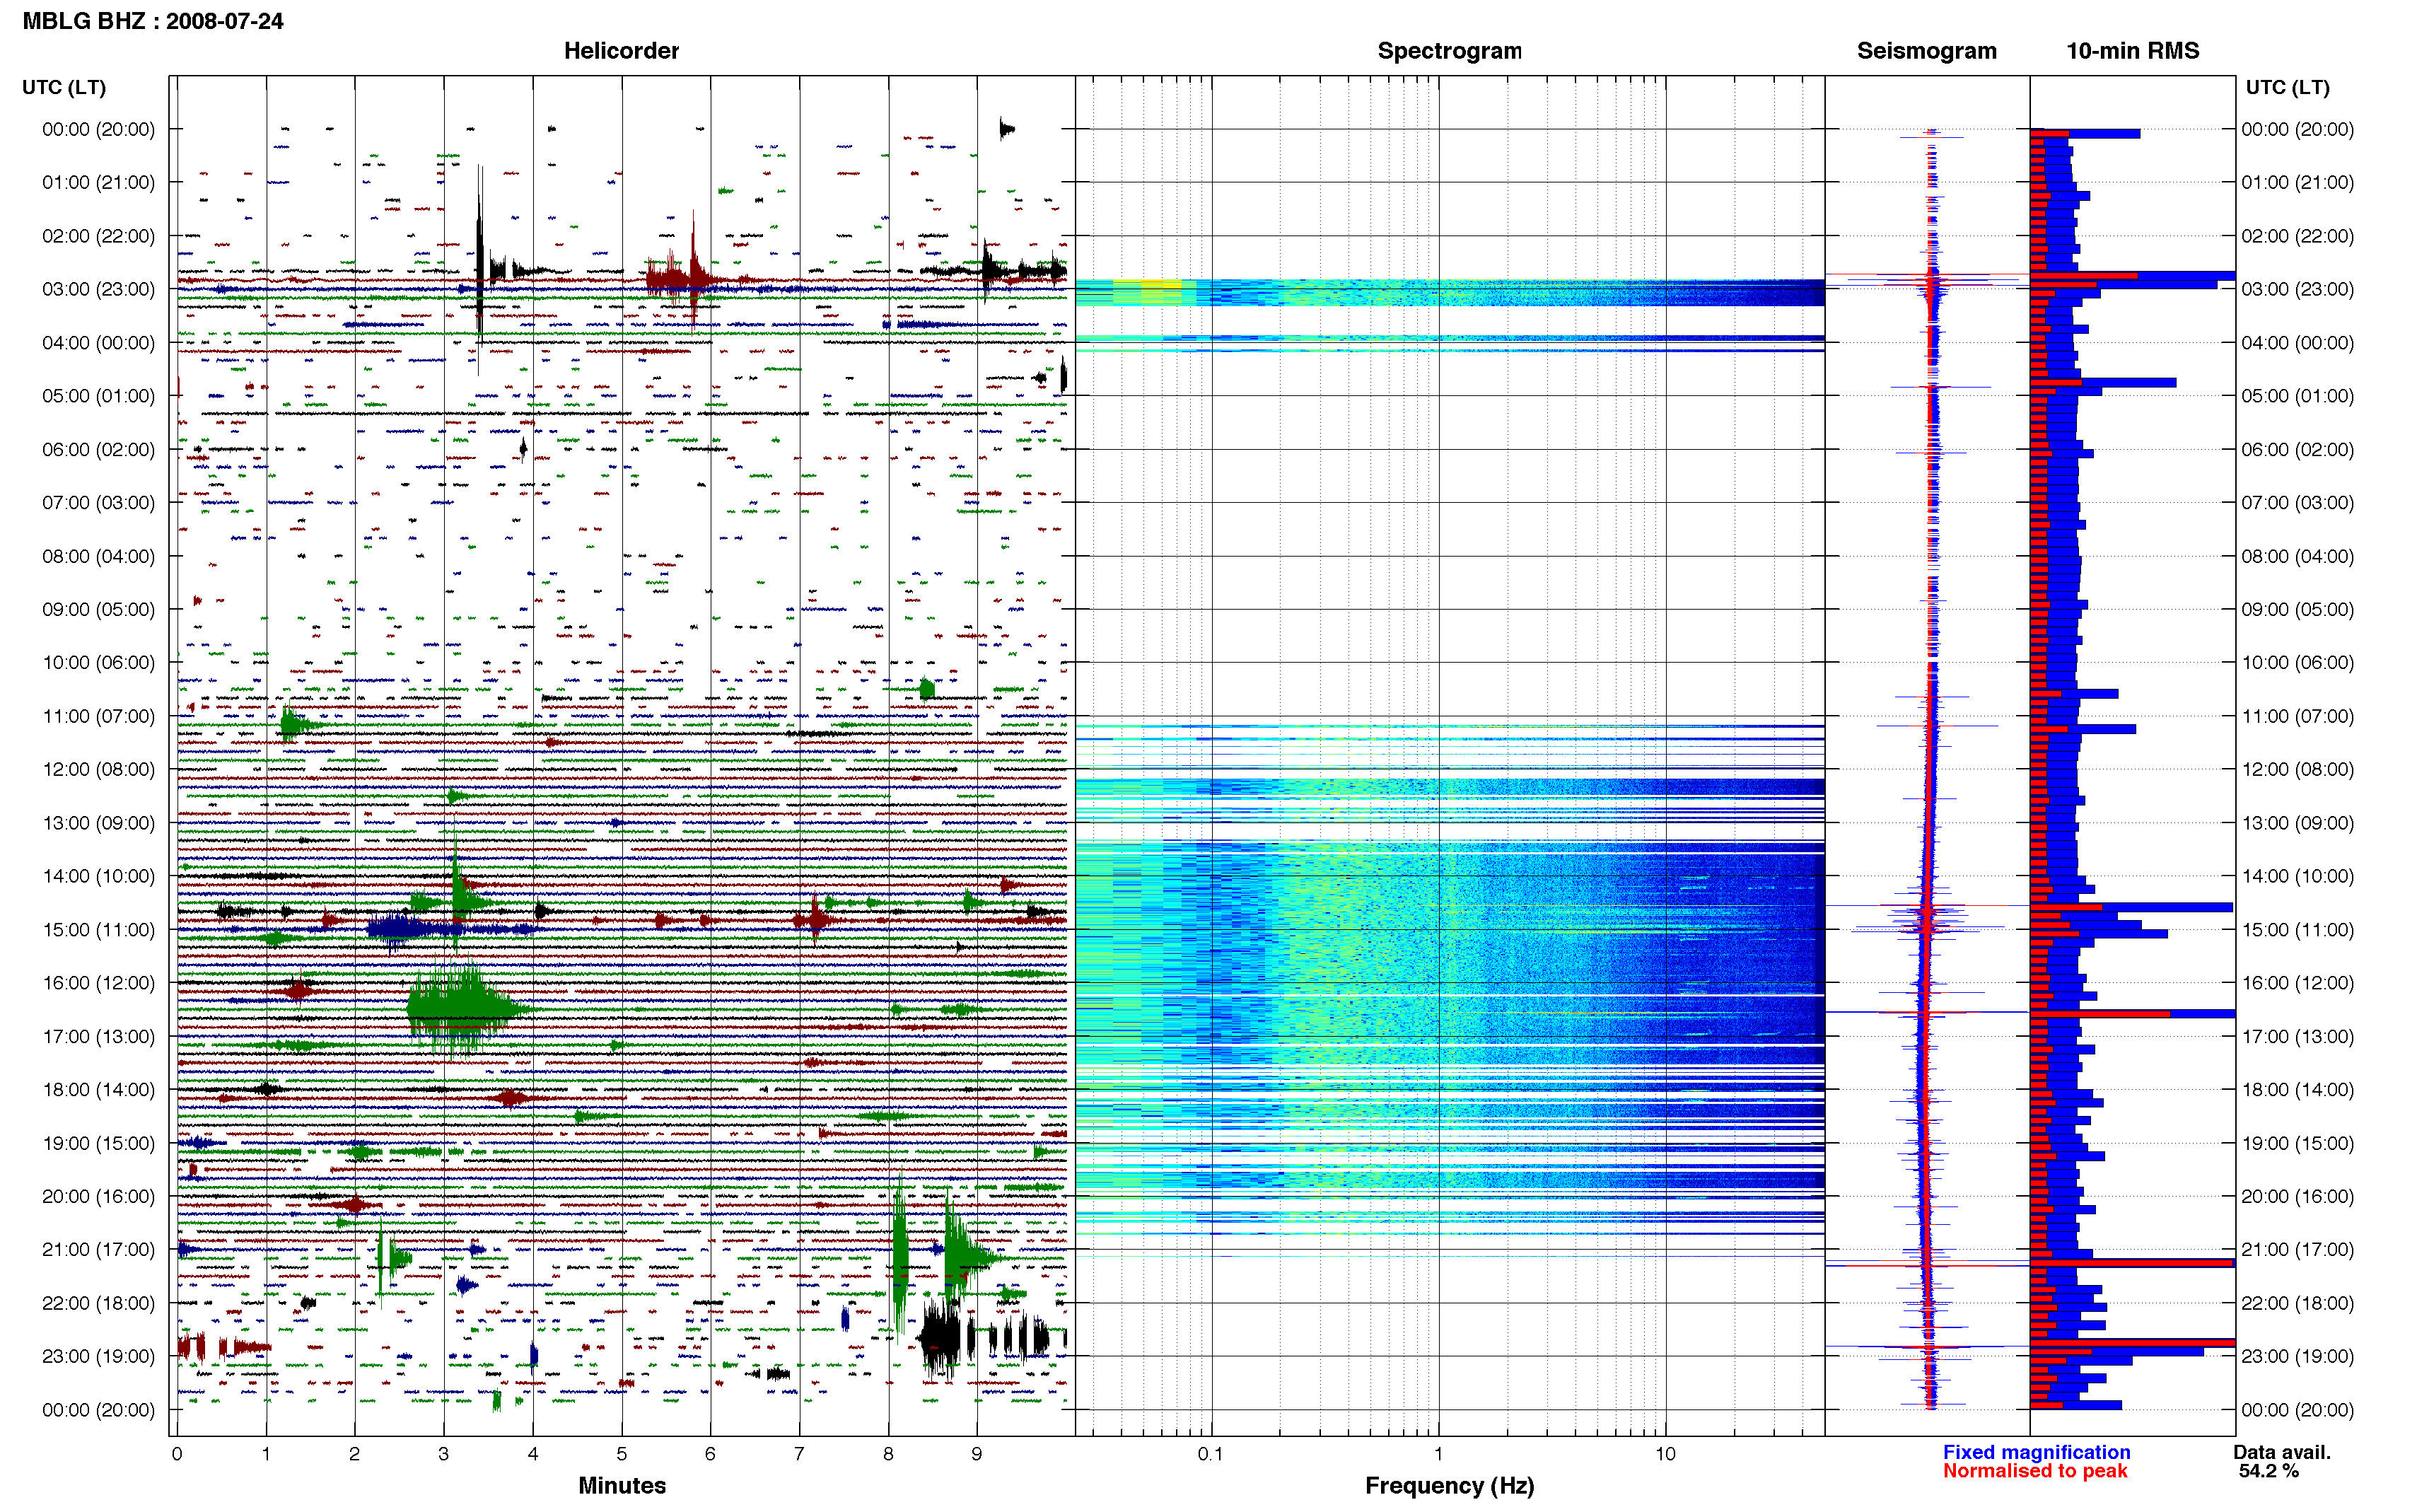The image size is (2417, 1512).
Task: Click 10:00 (06:00) on the RMS time axis
Action: [2297, 663]
